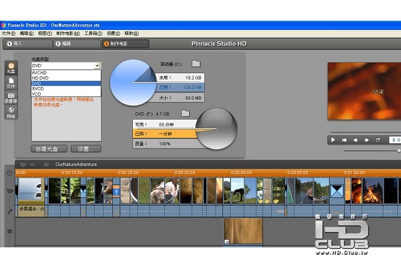
Task: Click the 0:00:10.00 timescale marker
Action: [x=72, y=173]
